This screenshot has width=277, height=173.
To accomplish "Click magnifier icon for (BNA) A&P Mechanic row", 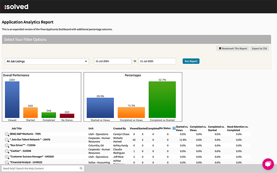I will pyautogui.click(x=7, y=134).
